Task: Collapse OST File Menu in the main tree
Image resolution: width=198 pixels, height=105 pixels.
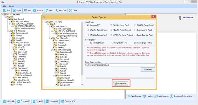Action: 3,15
